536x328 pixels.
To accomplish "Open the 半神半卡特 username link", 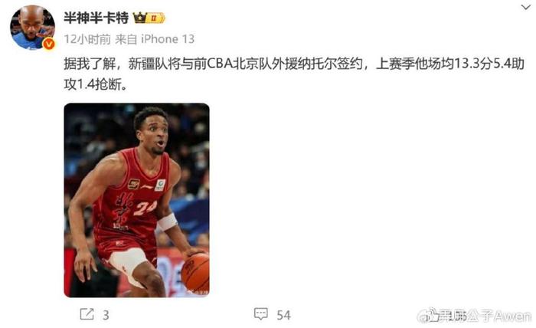I will (x=96, y=18).
